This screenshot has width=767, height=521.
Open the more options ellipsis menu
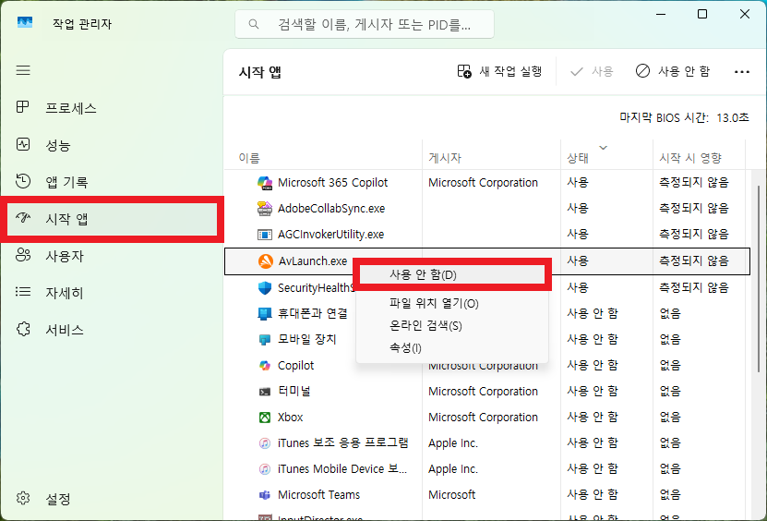[741, 72]
